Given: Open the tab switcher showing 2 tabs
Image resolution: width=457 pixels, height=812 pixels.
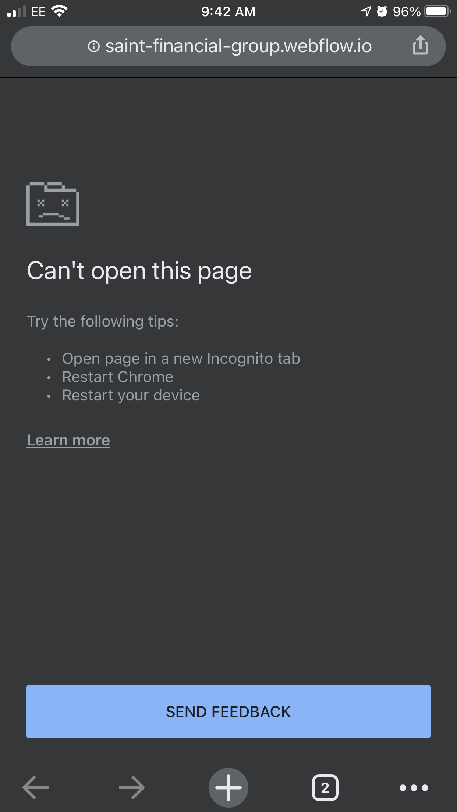Looking at the screenshot, I should pos(325,787).
